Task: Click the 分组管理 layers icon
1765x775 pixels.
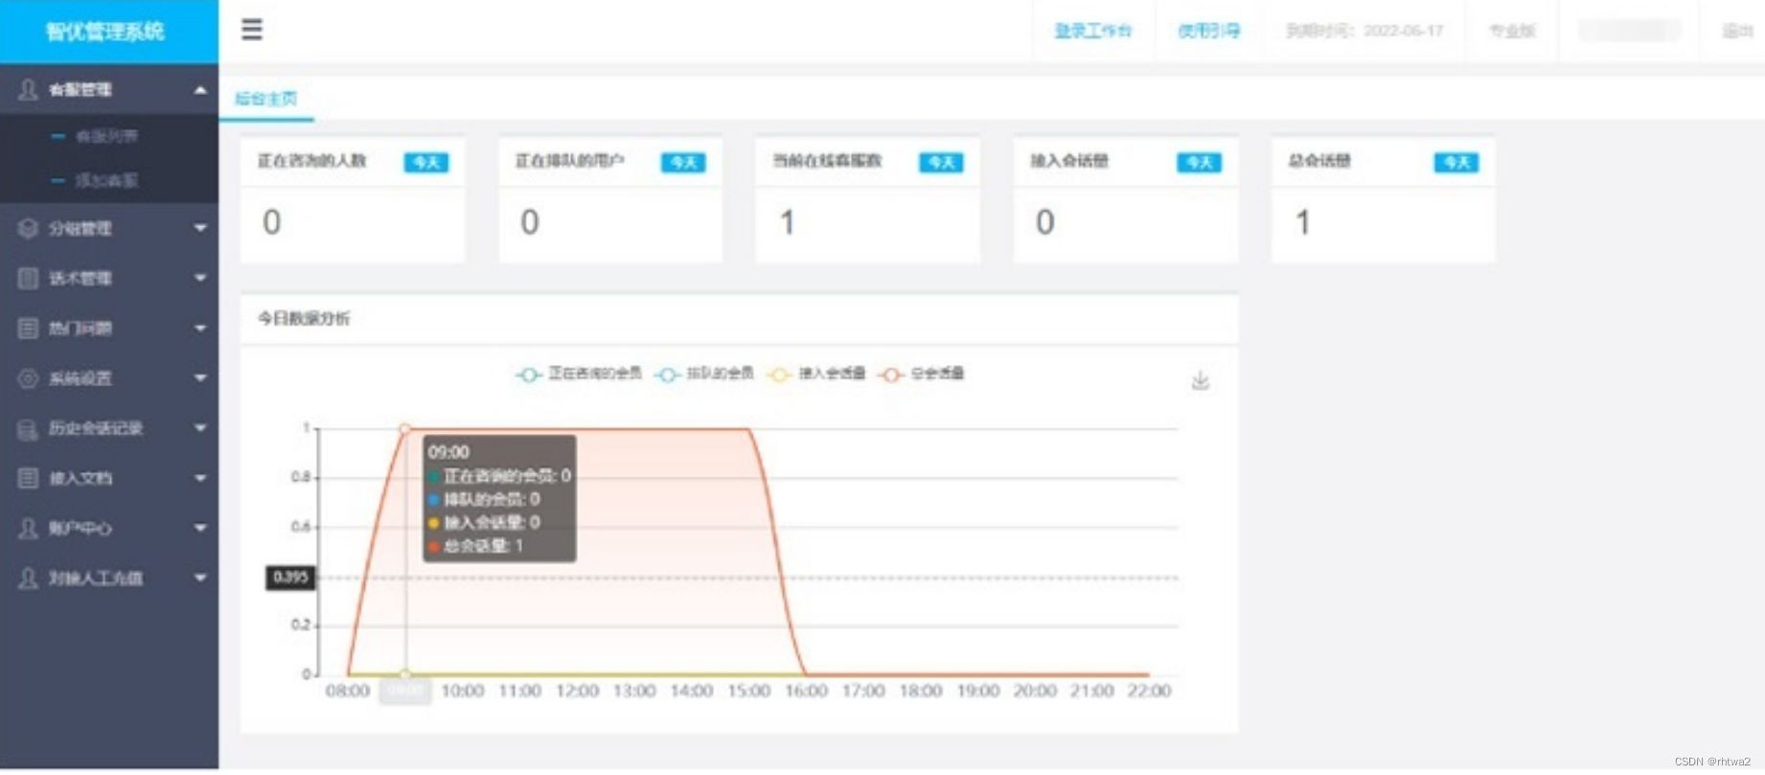Action: [28, 228]
